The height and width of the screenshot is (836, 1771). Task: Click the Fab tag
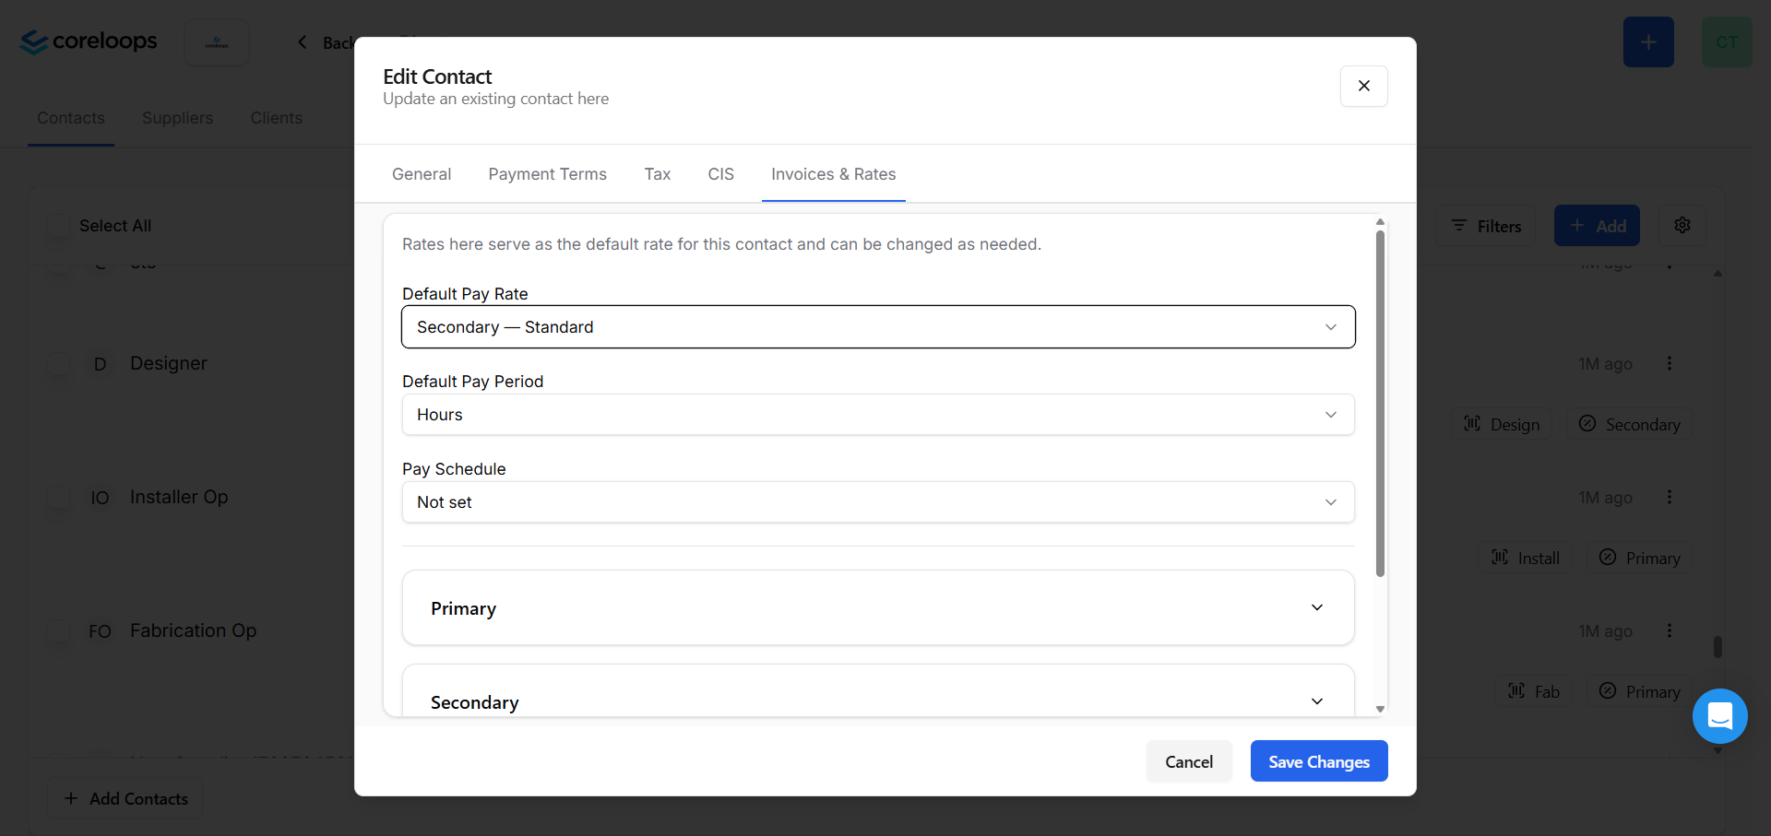pyautogui.click(x=1534, y=691)
